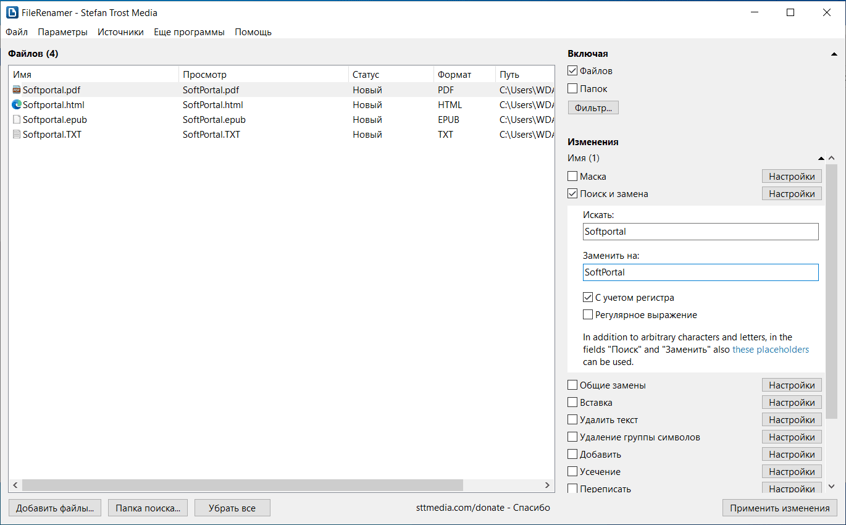This screenshot has width=846, height=525.
Task: Click the PDF file icon beside Softportal.pdf
Action: [17, 90]
